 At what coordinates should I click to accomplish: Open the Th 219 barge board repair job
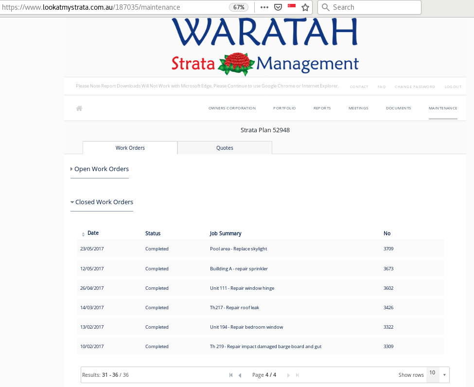pos(266,347)
